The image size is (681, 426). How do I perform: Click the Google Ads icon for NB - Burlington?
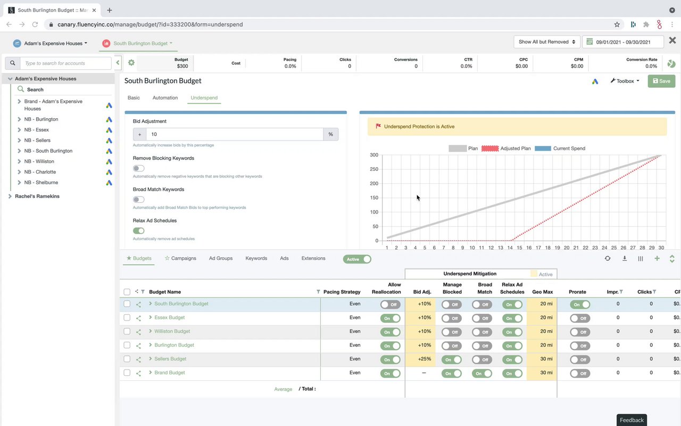[x=109, y=120]
